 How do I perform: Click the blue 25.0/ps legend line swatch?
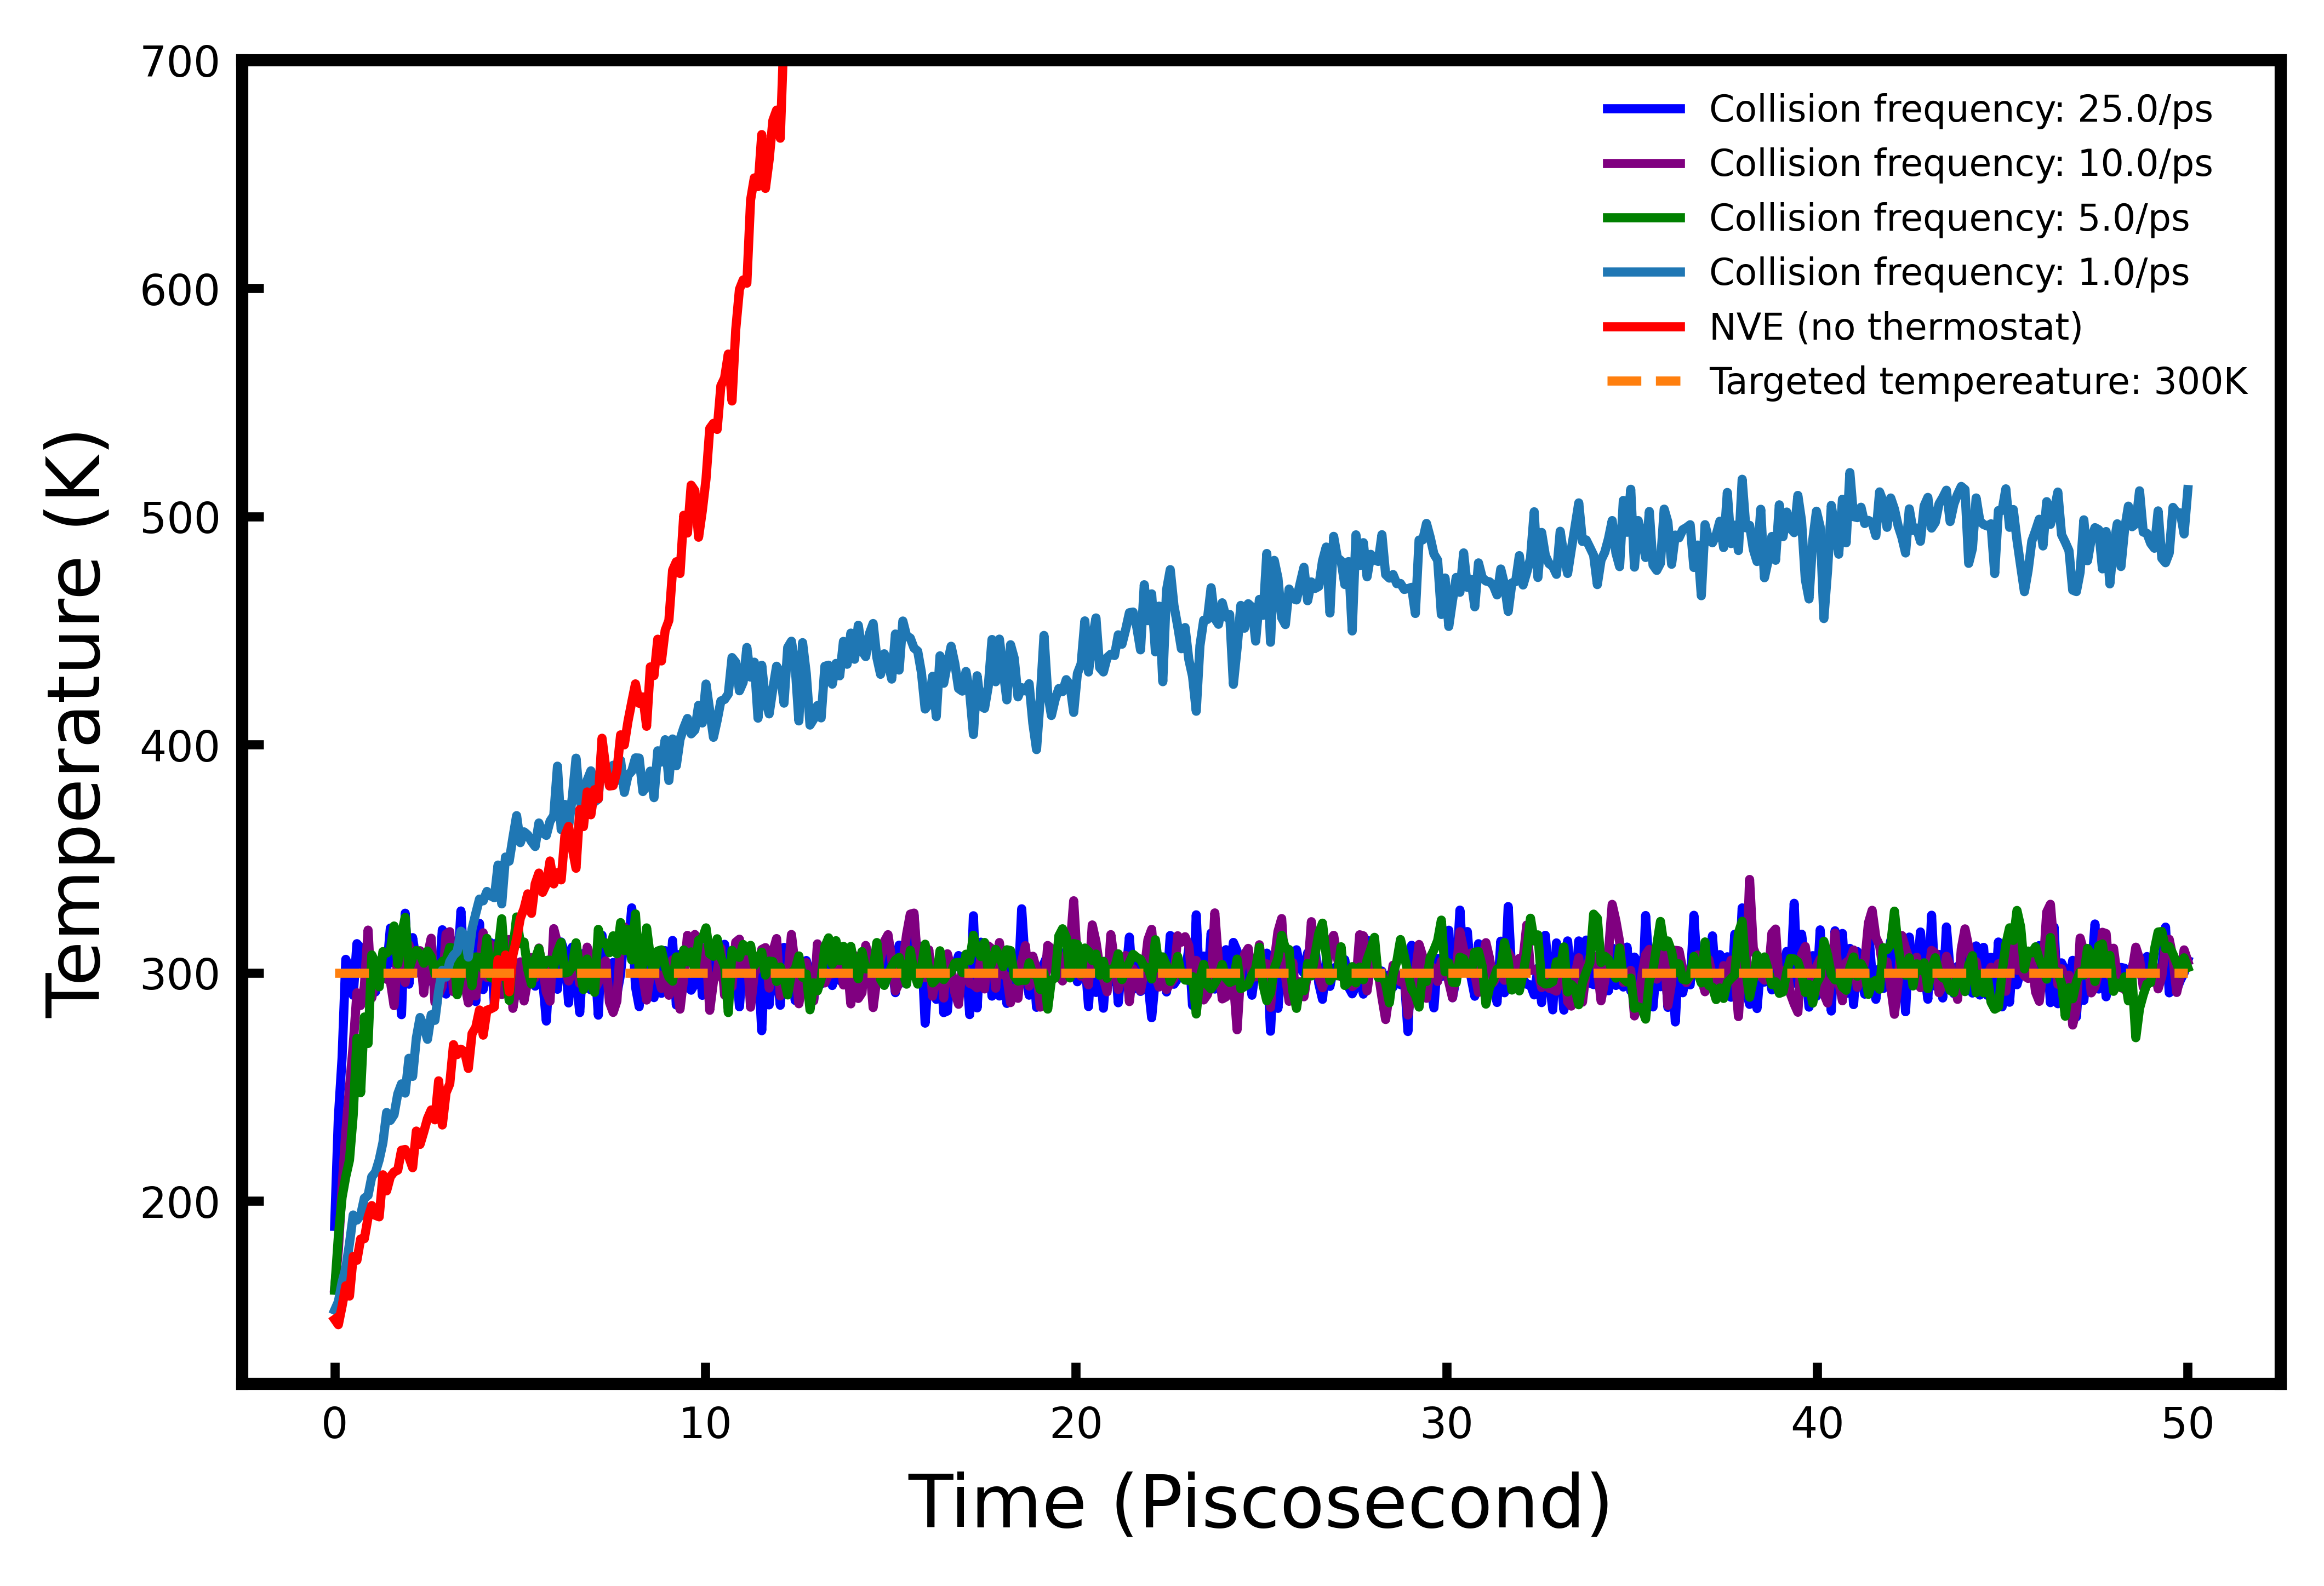pyautogui.click(x=1644, y=109)
